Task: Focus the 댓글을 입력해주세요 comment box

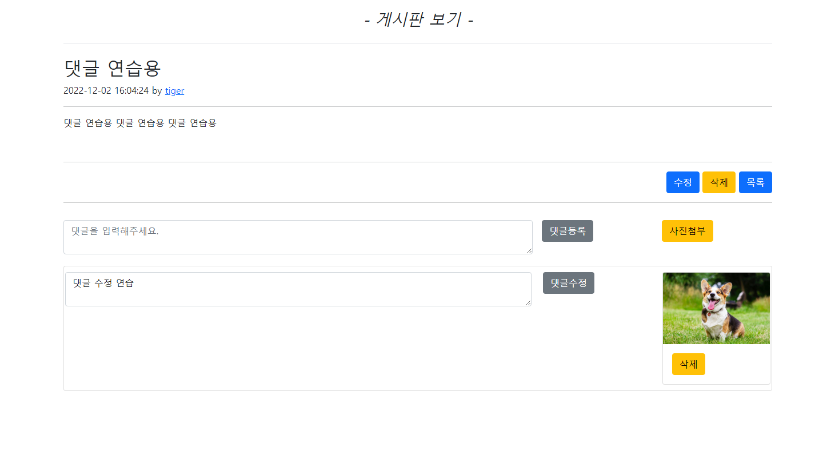Action: coord(298,237)
